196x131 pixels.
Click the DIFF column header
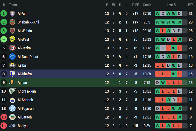135,5
